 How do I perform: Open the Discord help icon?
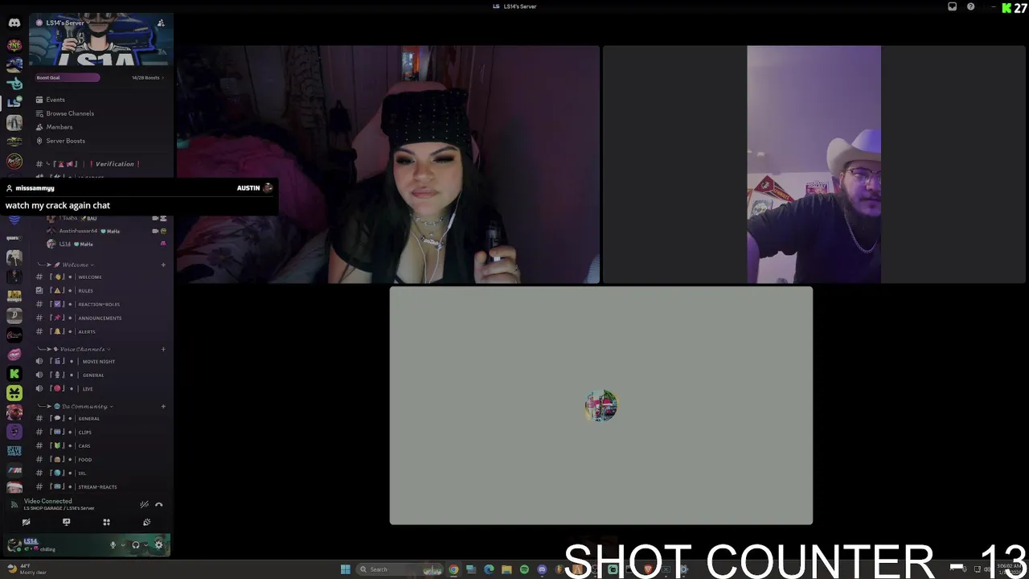pos(971,6)
